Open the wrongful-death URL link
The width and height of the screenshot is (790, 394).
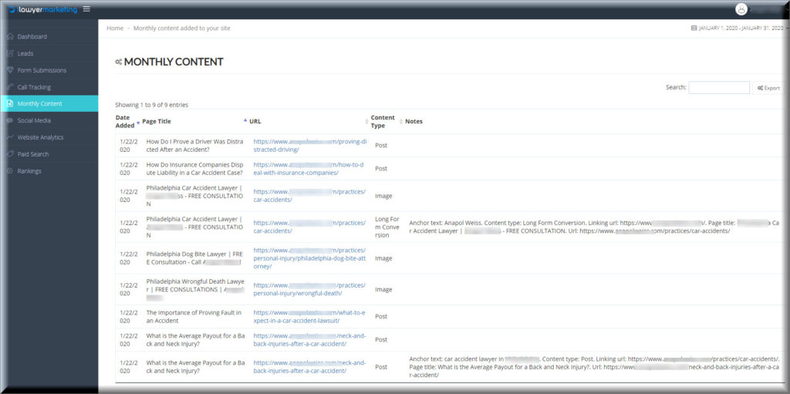pos(309,289)
